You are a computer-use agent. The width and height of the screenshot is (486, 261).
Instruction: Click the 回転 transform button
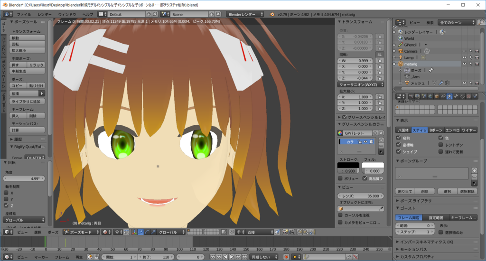click(x=27, y=44)
